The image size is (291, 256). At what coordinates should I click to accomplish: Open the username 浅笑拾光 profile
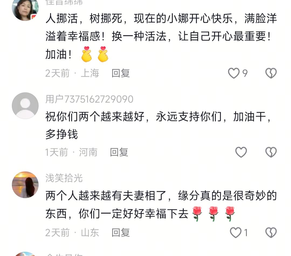point(64,178)
